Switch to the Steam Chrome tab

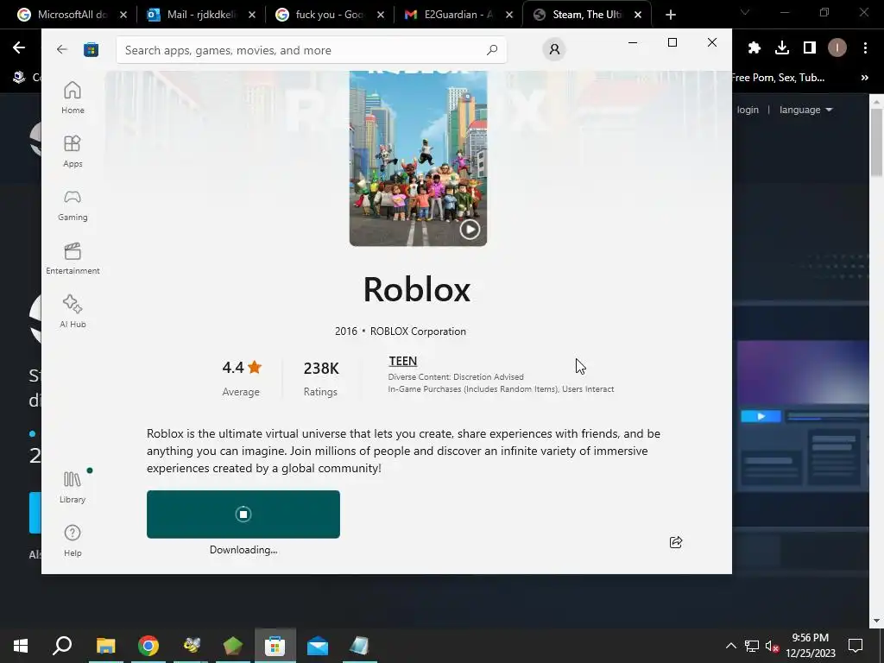(x=586, y=15)
